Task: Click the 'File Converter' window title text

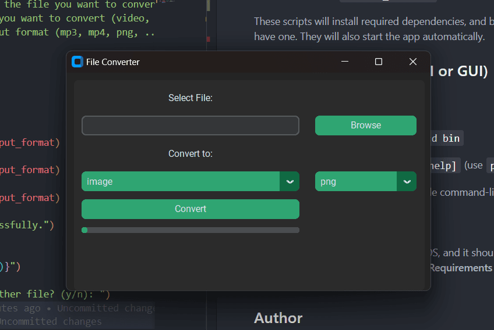Action: [x=113, y=62]
